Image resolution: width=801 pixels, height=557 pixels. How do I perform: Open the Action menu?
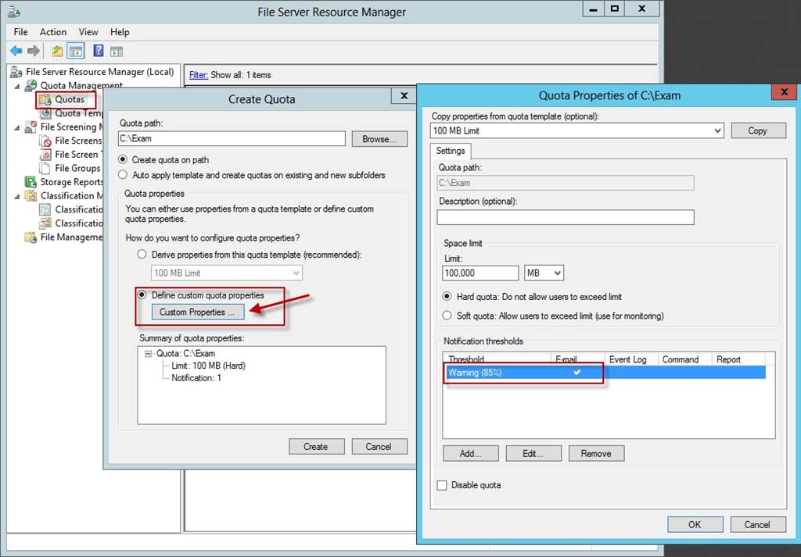point(53,31)
